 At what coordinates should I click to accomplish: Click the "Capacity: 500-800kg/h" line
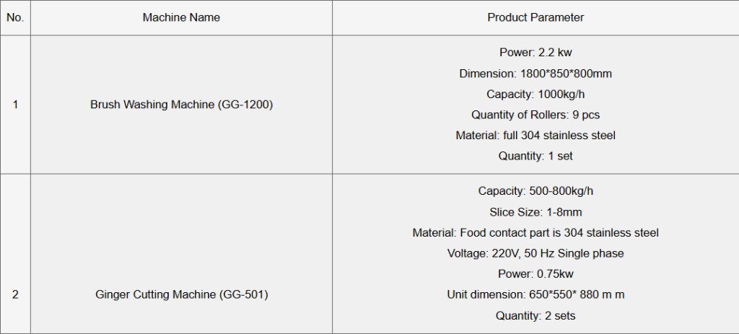tap(535, 191)
